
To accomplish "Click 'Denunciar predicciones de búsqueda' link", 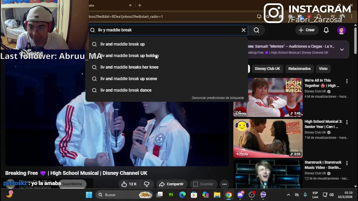I will tap(218, 98).
